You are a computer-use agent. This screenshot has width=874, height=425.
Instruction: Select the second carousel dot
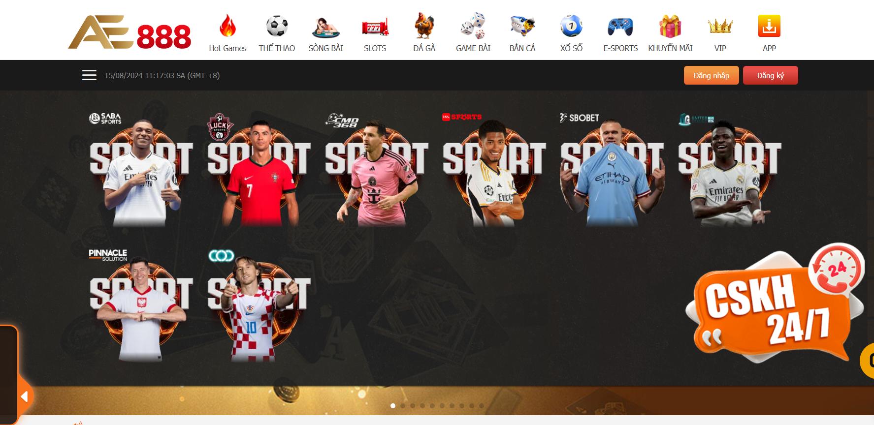403,406
